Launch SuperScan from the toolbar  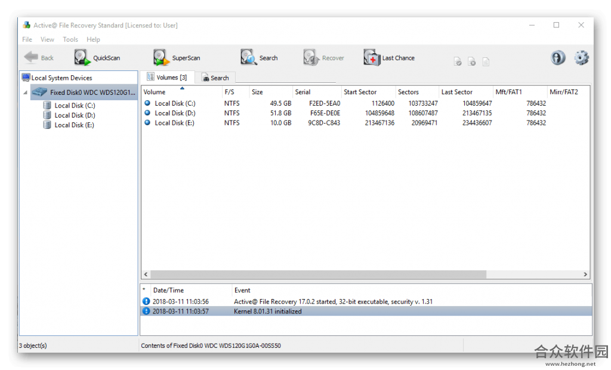[177, 58]
